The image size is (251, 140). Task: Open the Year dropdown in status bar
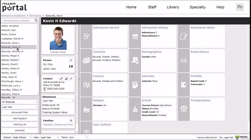(x=50, y=137)
